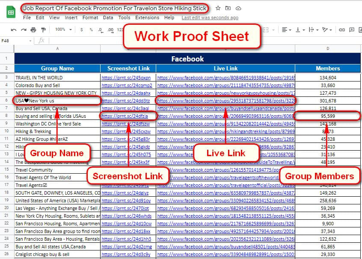Select the 'Members' header cell
Image resolution: width=362 pixels, height=259 pixels.
tap(328, 68)
